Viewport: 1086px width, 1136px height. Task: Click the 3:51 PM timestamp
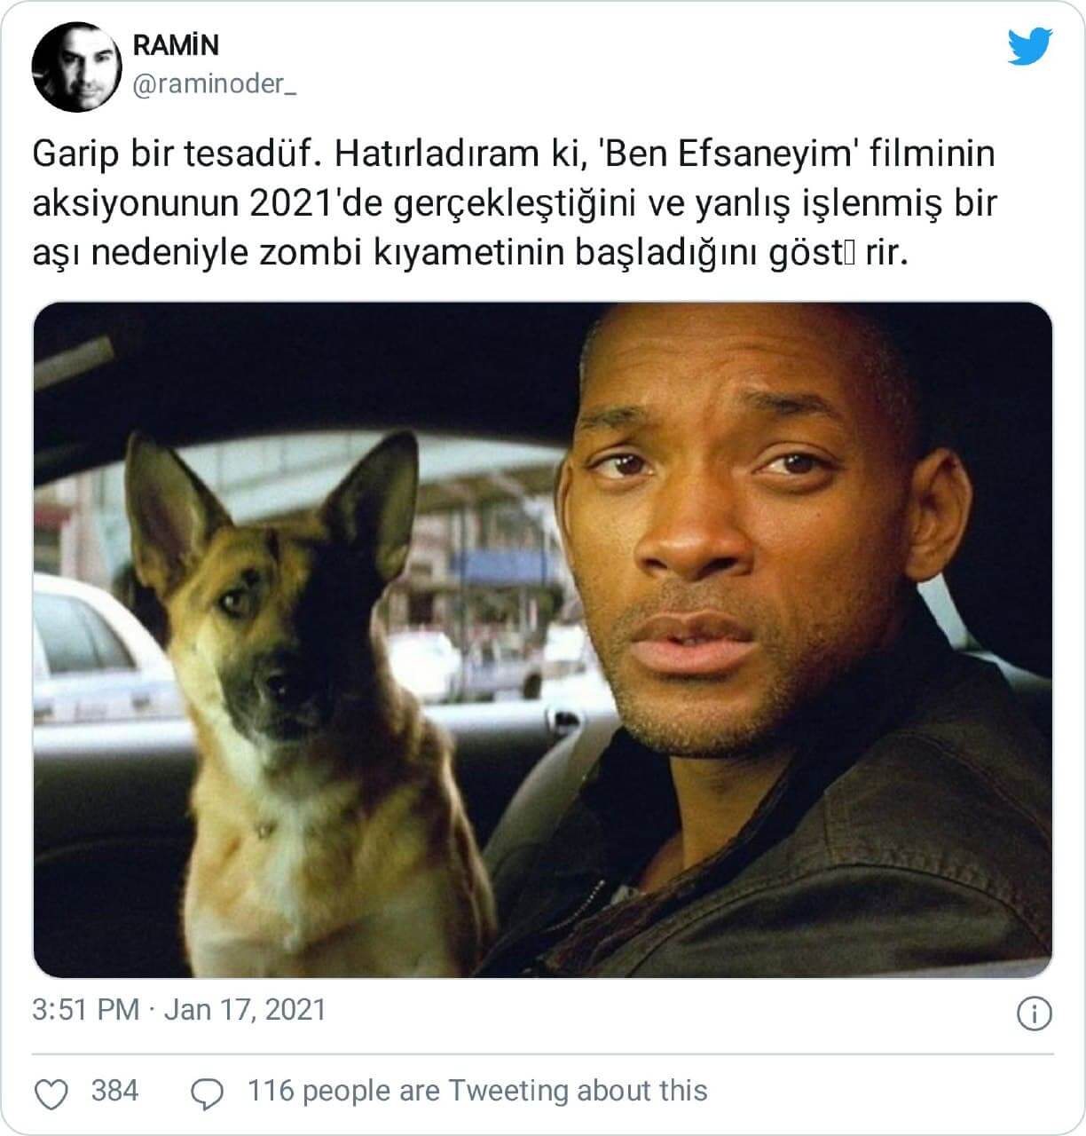click(85, 1010)
